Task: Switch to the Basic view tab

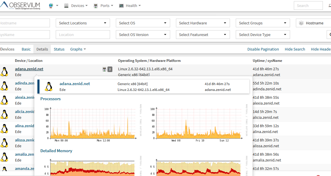Action: [x=26, y=49]
